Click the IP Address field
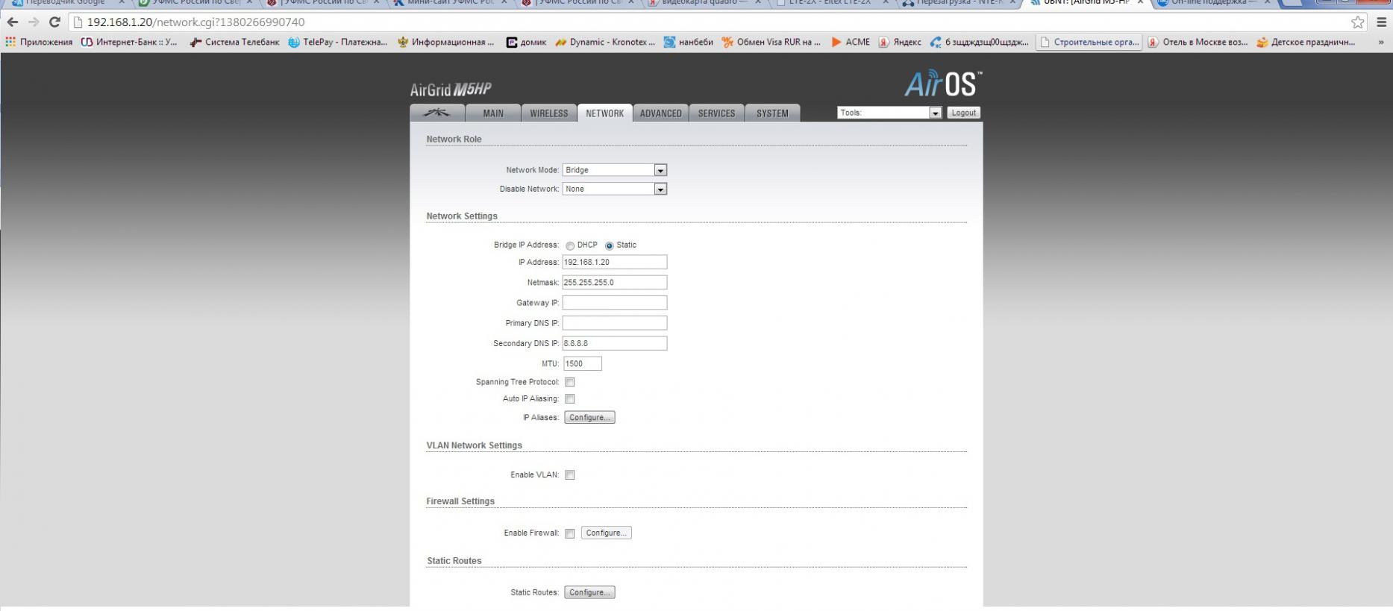This screenshot has width=1393, height=611. tap(615, 263)
